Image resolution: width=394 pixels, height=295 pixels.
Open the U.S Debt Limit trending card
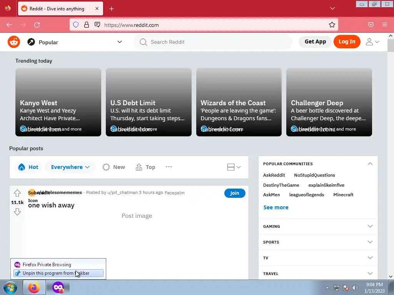coord(149,102)
